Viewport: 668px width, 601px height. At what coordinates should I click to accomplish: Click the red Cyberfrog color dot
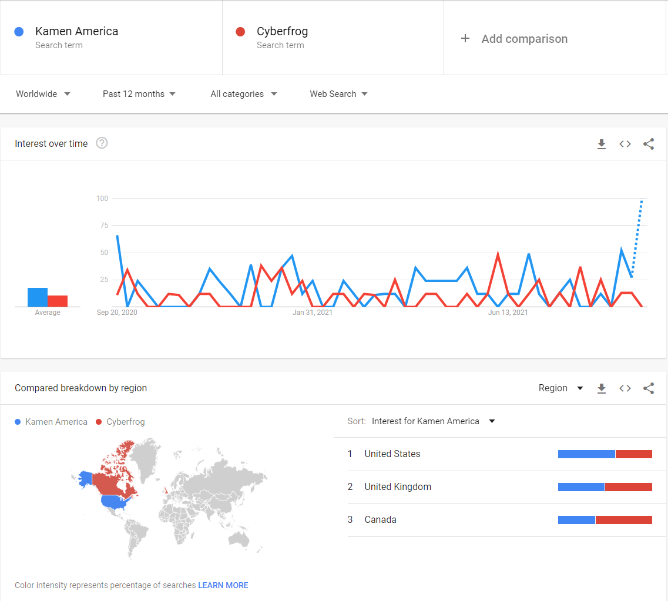[x=240, y=32]
